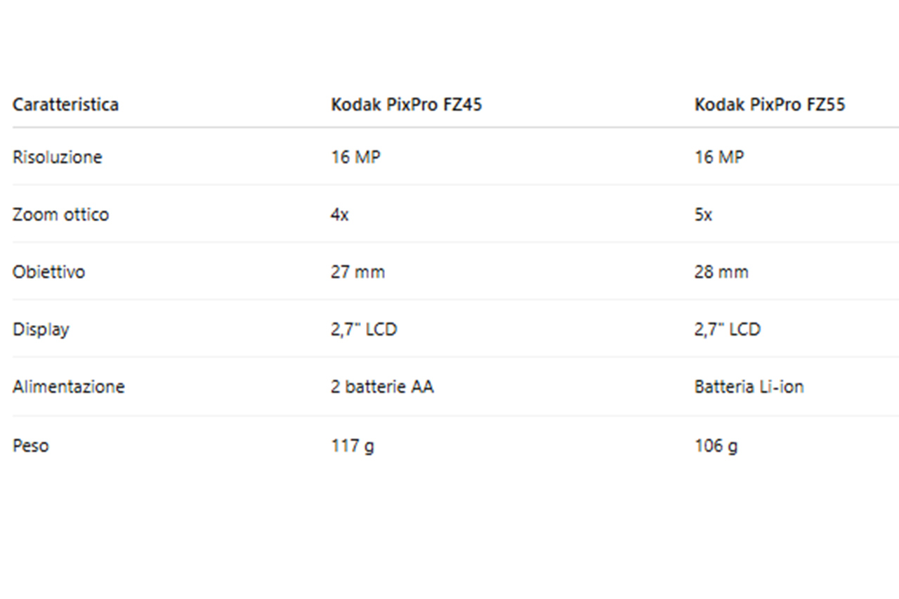
Task: Click the 28 mm lens value
Action: coord(721,272)
